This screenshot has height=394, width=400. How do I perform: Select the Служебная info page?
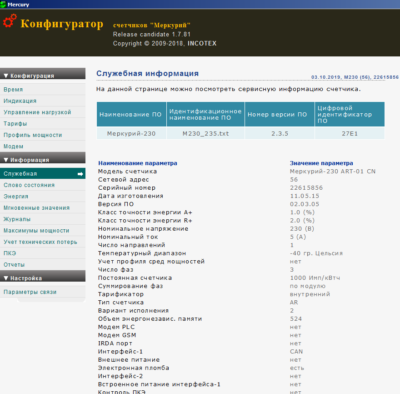(43, 174)
